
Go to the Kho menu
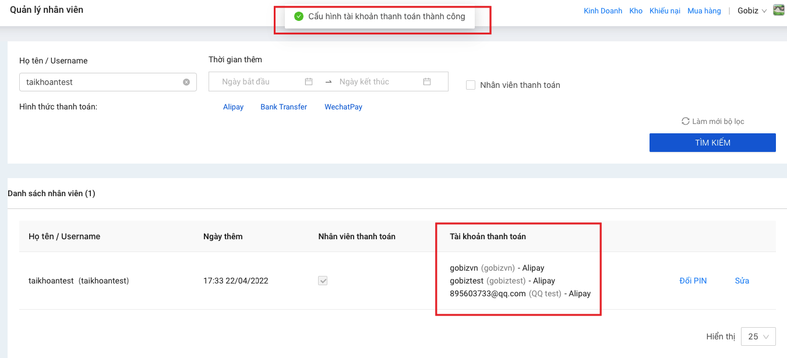[636, 10]
